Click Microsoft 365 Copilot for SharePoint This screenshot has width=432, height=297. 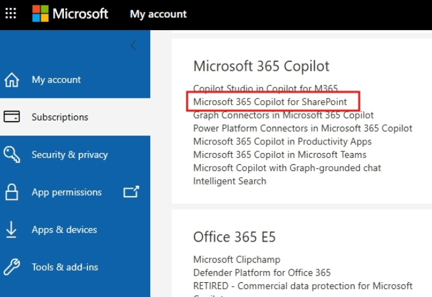pyautogui.click(x=270, y=101)
